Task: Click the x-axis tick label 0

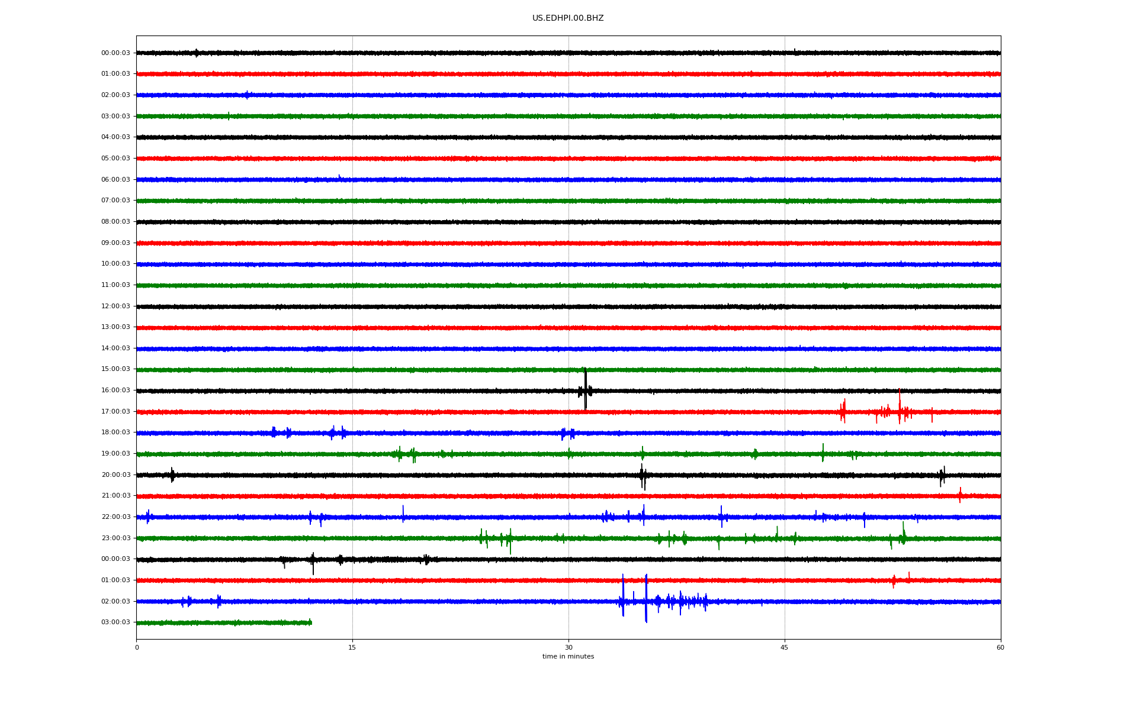Action: click(x=137, y=648)
